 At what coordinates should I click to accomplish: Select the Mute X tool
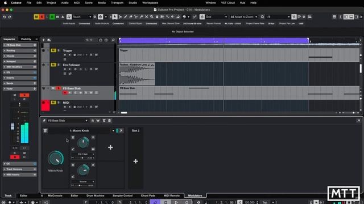tap(147, 17)
